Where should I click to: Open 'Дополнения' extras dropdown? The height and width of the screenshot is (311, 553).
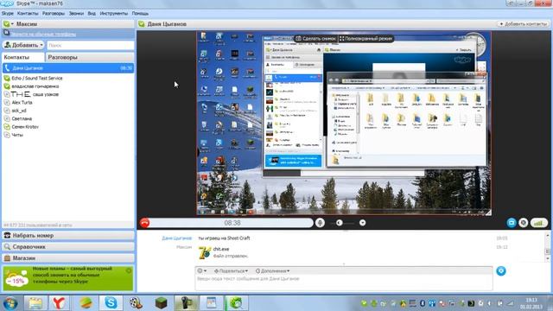(273, 270)
